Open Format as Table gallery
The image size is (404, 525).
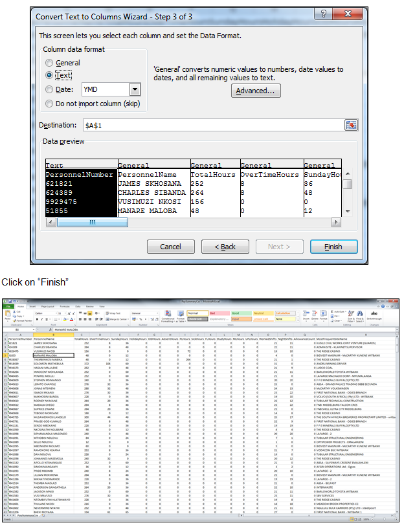[181, 317]
